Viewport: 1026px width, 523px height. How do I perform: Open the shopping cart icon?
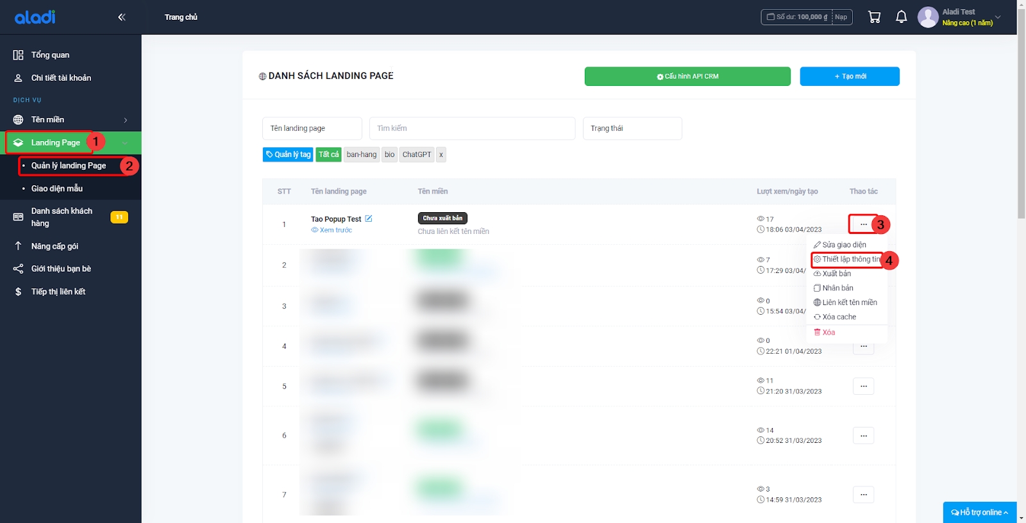pyautogui.click(x=874, y=17)
